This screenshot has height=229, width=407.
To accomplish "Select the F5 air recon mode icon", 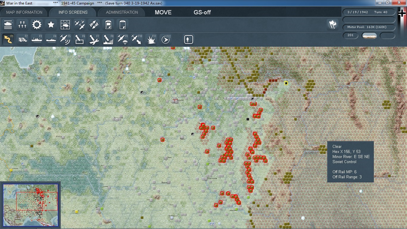I will tap(65, 39).
